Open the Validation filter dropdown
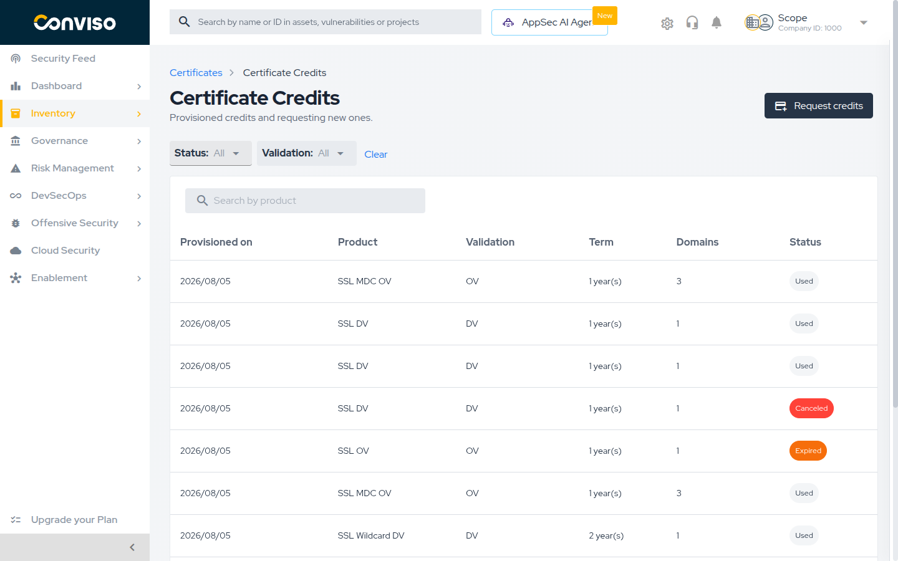The width and height of the screenshot is (898, 561). 307,153
